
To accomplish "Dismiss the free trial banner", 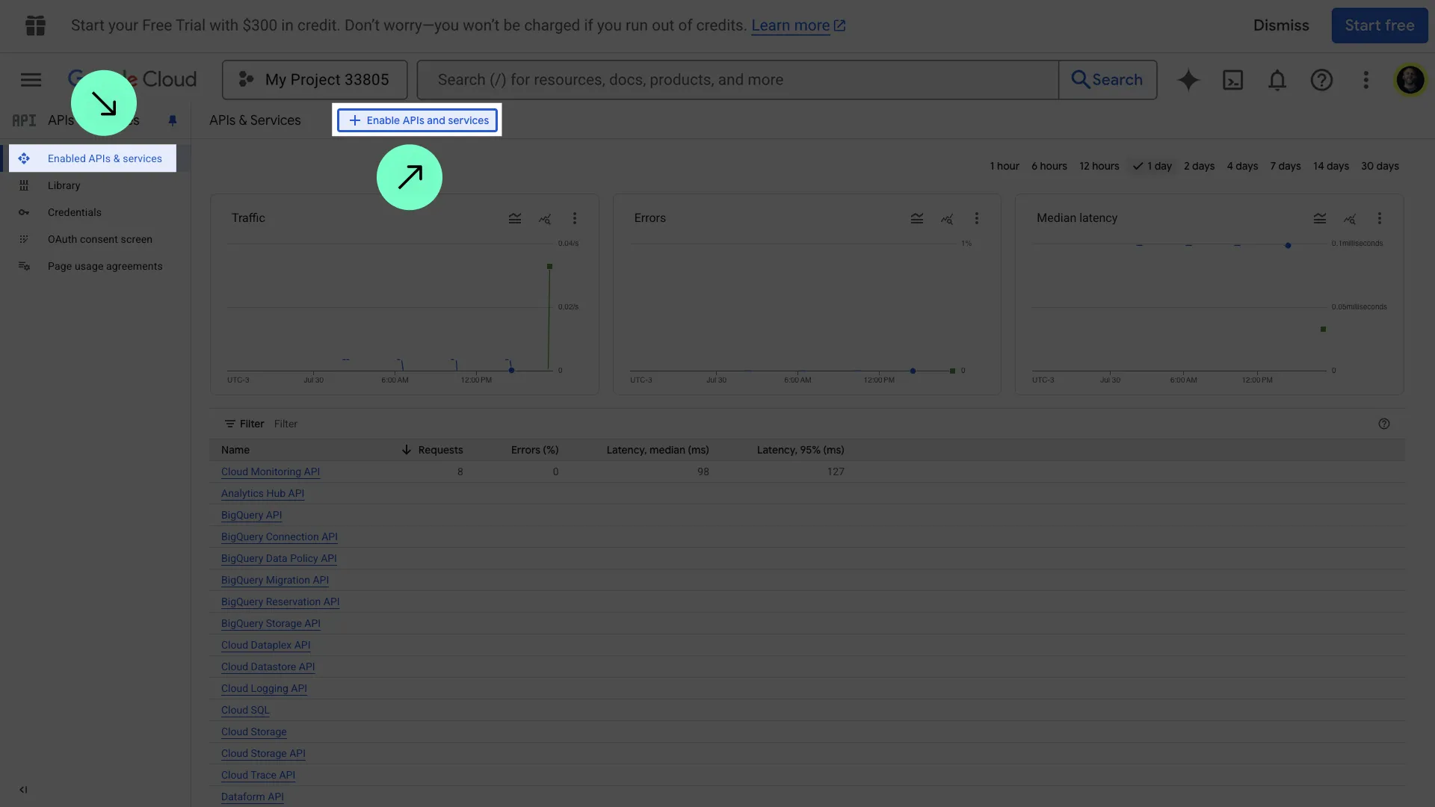I will (x=1281, y=25).
